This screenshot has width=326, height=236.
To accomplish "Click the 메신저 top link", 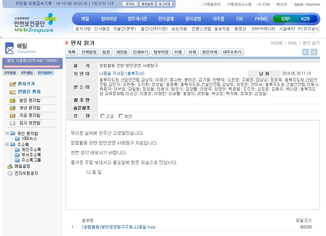I will (x=282, y=4).
